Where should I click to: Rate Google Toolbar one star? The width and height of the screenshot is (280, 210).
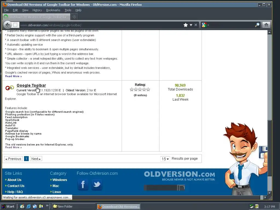coord(132,89)
